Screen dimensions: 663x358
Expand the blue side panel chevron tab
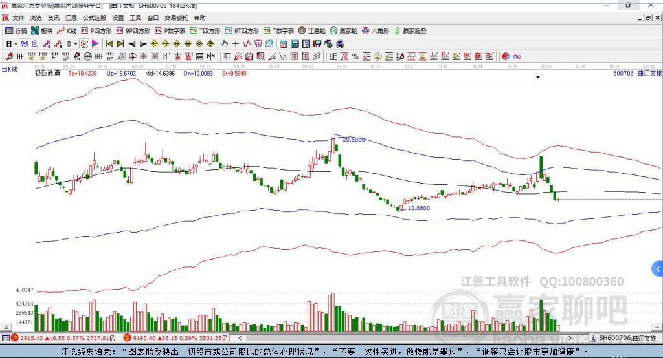[658, 269]
